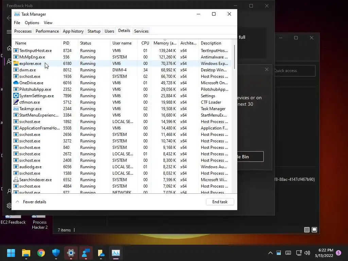Open Settings app in the taskbar
348x261 pixels.
point(71,253)
